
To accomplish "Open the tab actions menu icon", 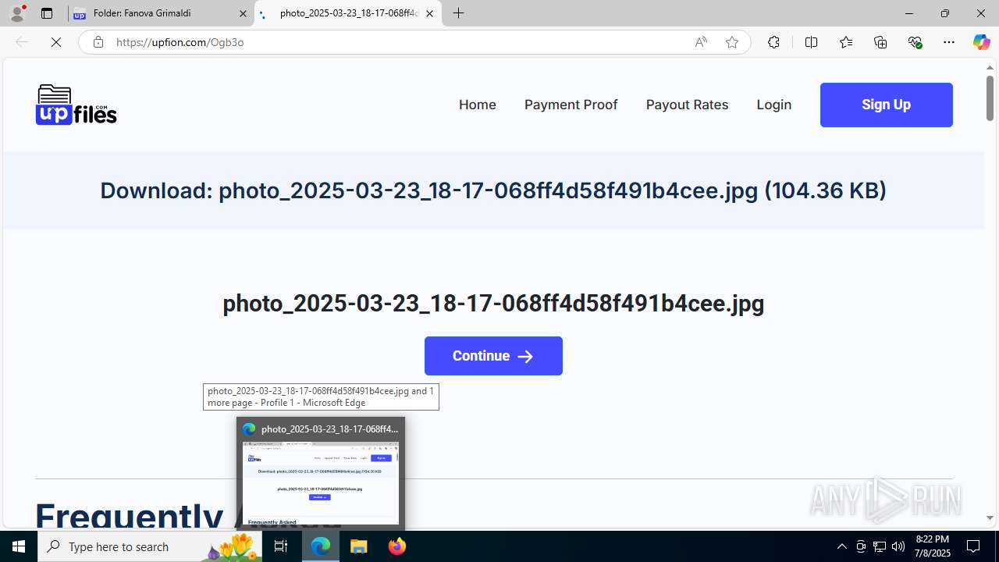I will (47, 13).
